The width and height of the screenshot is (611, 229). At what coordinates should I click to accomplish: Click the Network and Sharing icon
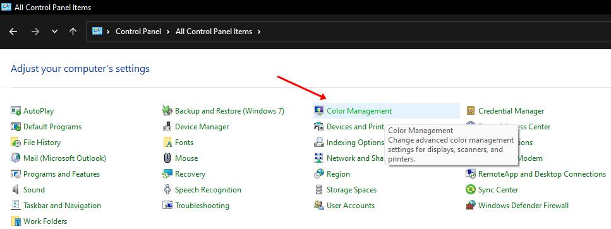tap(318, 158)
